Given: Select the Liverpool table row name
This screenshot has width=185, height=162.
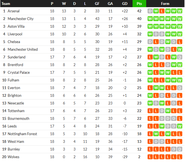Looking at the screenshot, I should 15,34.
